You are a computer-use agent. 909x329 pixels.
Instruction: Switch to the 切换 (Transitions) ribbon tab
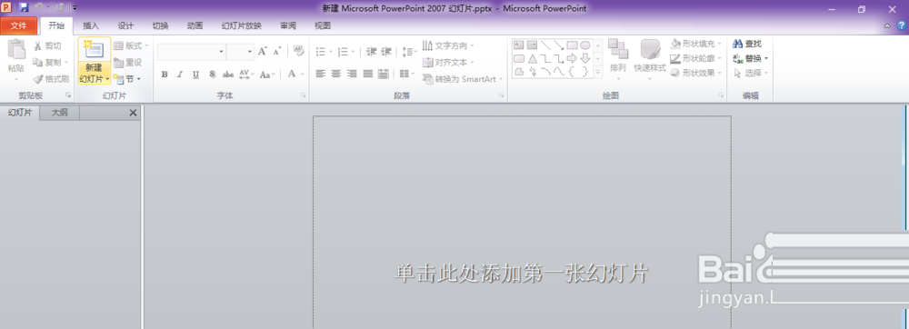160,25
